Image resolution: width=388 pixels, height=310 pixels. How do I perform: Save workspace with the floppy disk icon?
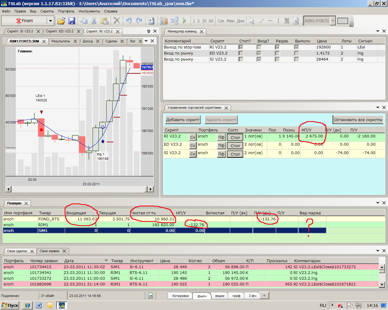pyautogui.click(x=72, y=21)
